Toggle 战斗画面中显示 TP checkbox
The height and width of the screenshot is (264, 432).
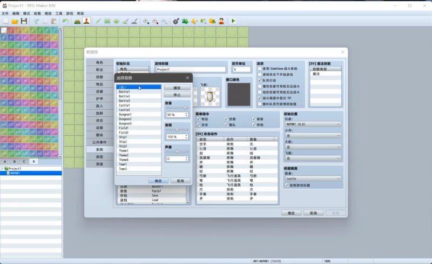click(x=260, y=98)
